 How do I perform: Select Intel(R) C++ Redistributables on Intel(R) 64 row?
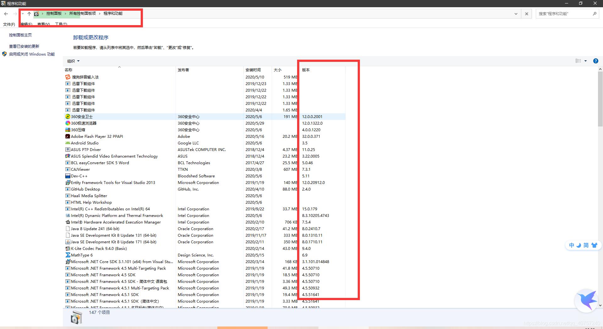(x=204, y=209)
